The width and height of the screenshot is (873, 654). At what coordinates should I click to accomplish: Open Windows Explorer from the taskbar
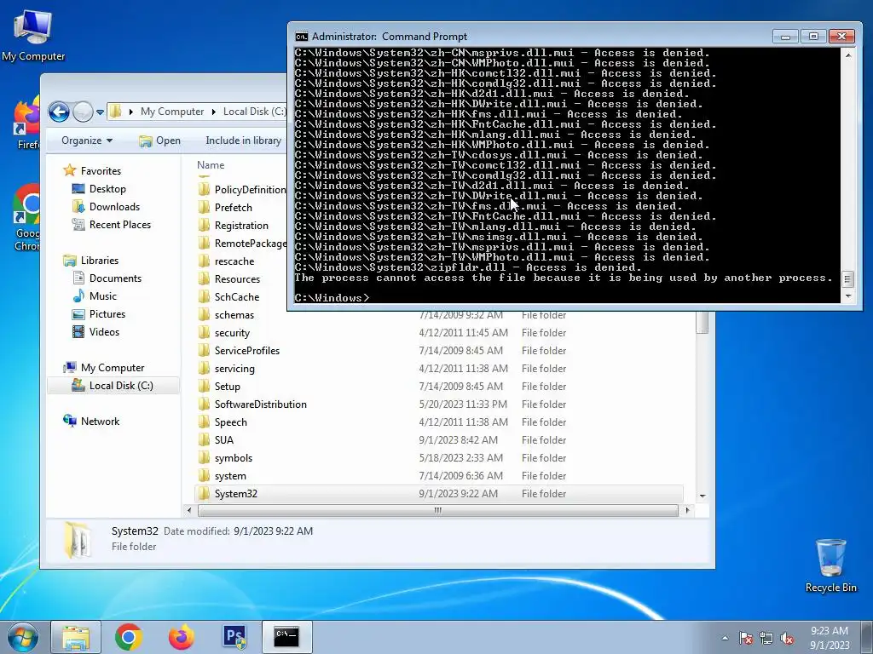click(76, 637)
